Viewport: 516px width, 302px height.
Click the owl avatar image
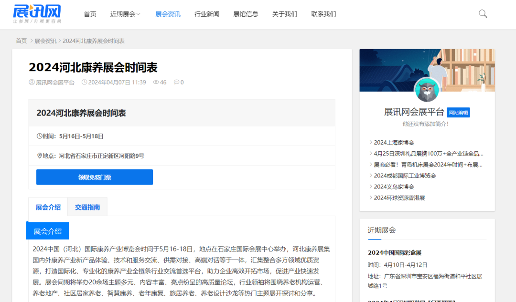coord(427,90)
